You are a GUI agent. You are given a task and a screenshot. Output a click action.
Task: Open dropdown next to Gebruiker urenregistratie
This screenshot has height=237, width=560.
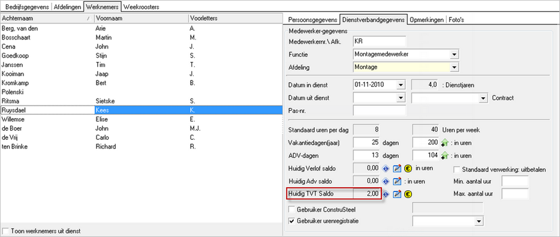pyautogui.click(x=478, y=221)
